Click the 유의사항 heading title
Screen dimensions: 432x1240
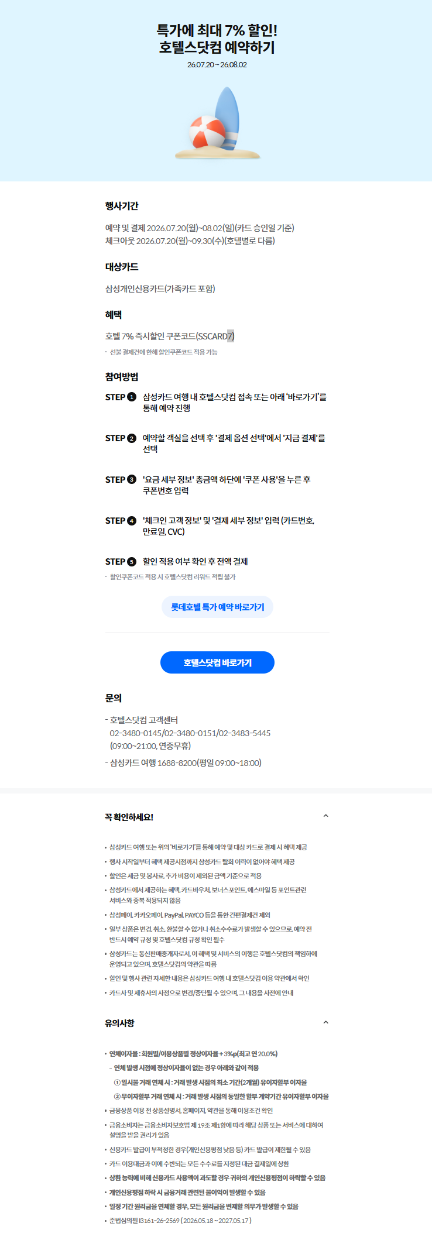[119, 1023]
